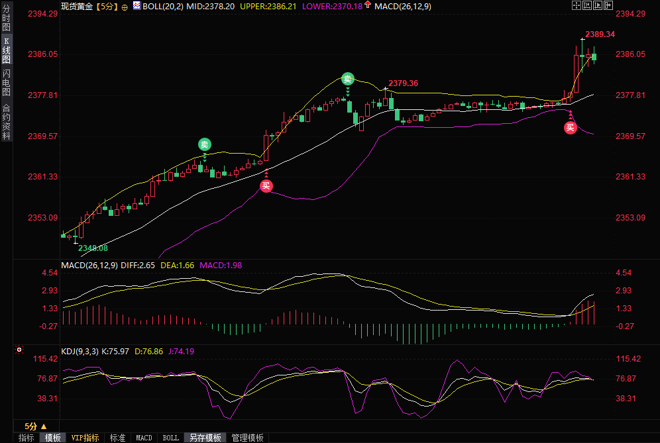Open 闪电图 view in left sidebar

7,83
